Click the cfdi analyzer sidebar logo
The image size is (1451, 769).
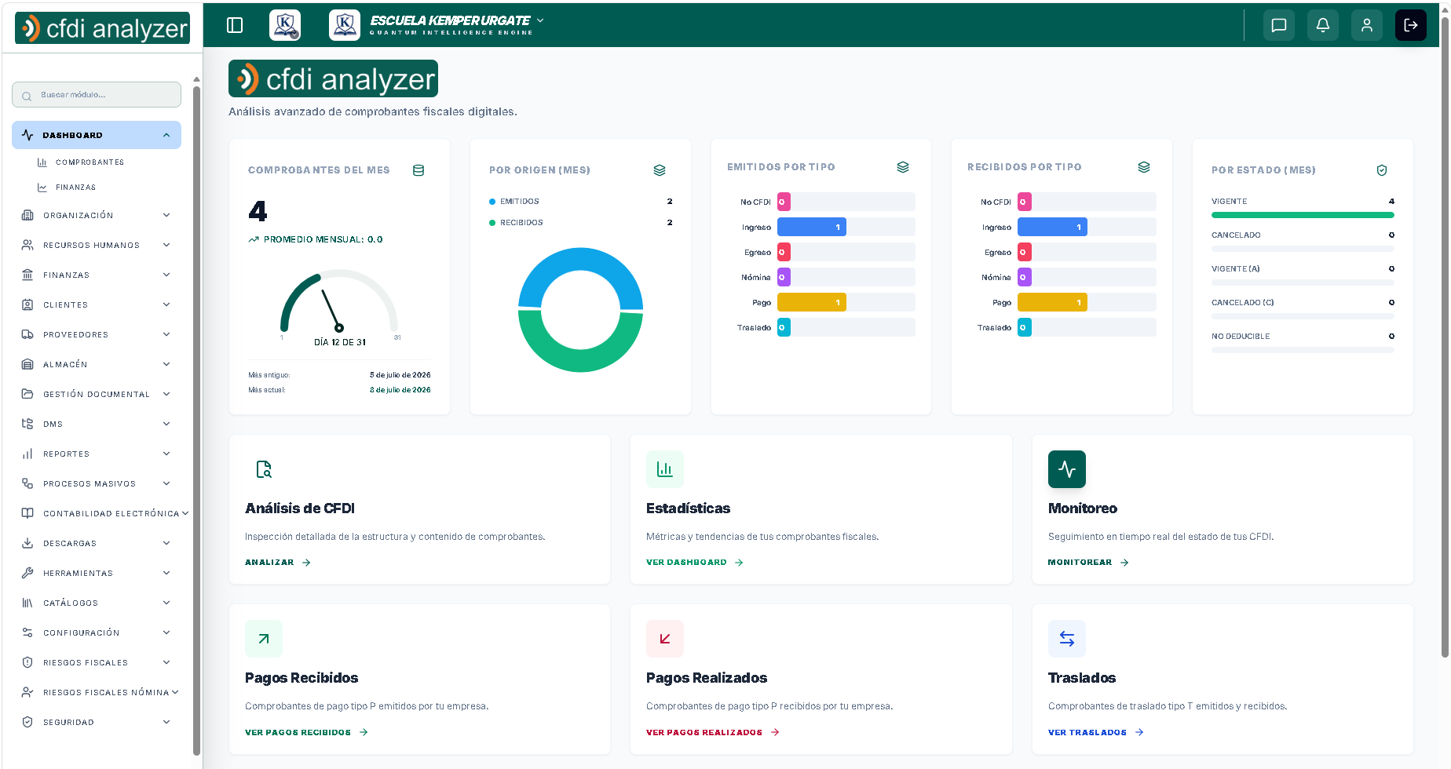click(x=103, y=27)
